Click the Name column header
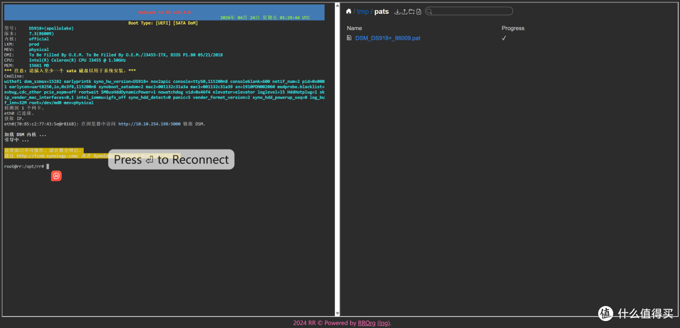The image size is (680, 328). click(354, 28)
